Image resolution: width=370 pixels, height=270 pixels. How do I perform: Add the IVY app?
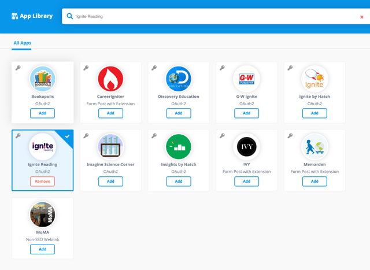[247, 182]
